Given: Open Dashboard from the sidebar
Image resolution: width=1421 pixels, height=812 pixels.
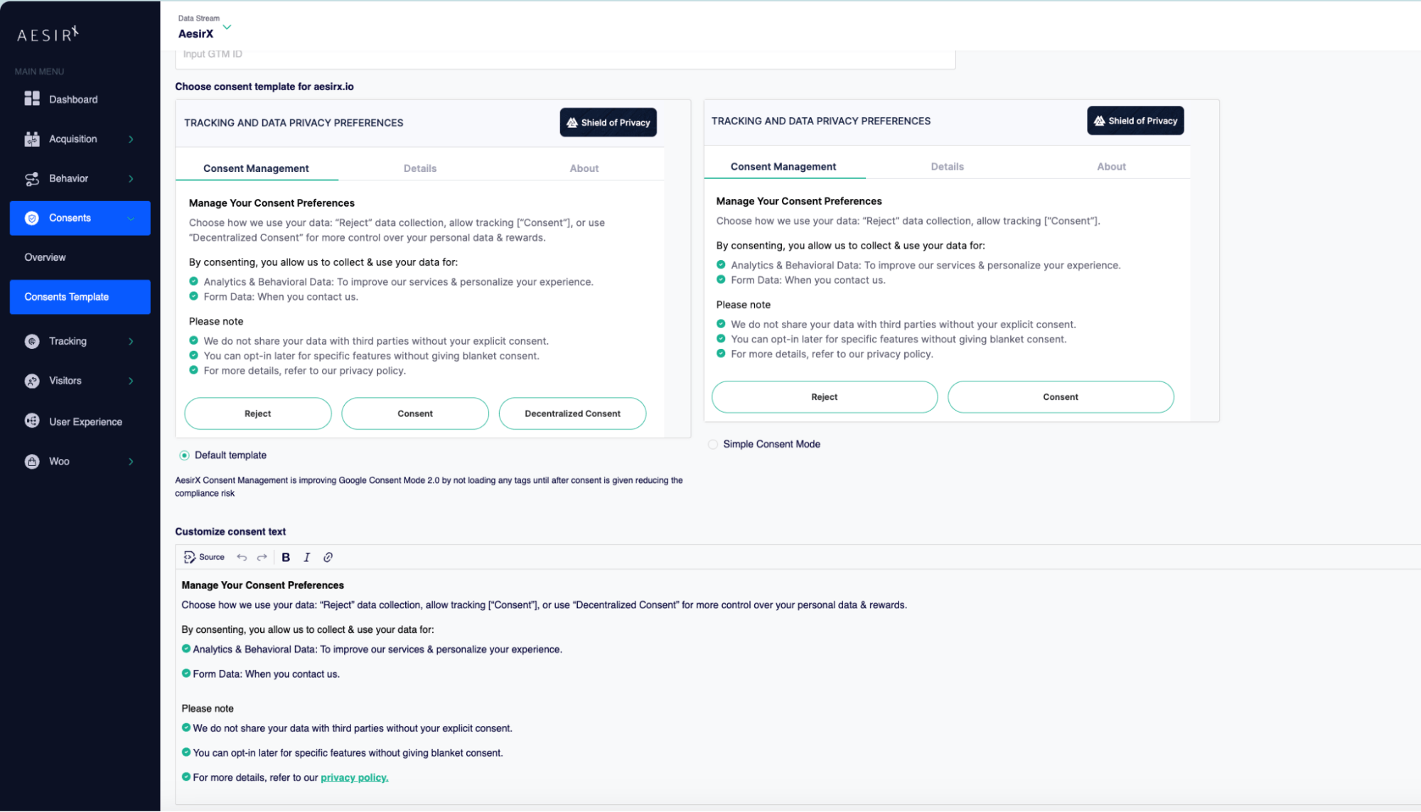Looking at the screenshot, I should click(73, 99).
